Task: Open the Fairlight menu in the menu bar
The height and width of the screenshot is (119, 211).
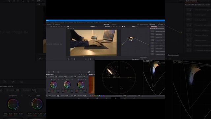Action: pos(96,22)
